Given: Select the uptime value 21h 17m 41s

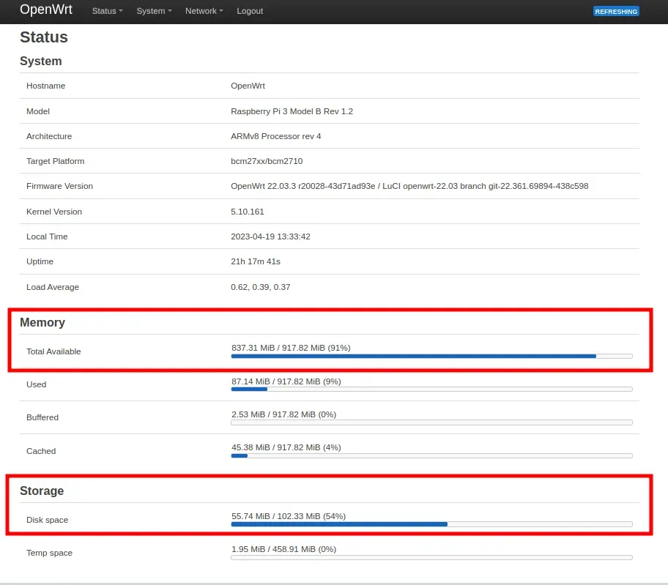Looking at the screenshot, I should click(x=256, y=261).
